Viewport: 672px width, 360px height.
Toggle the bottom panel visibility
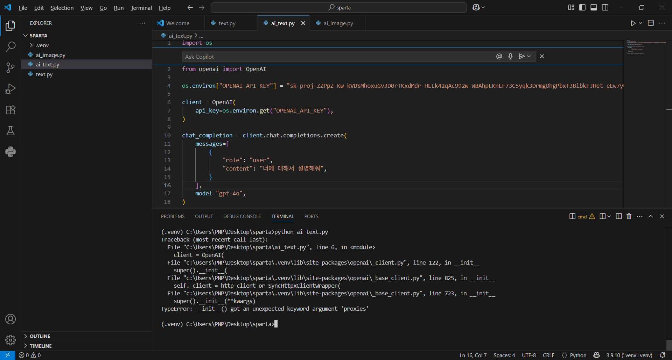pos(594,7)
